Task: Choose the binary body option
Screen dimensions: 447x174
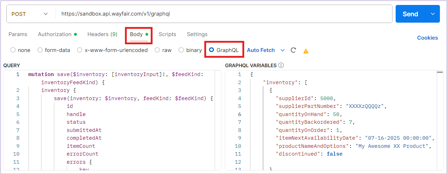Action: click(181, 50)
